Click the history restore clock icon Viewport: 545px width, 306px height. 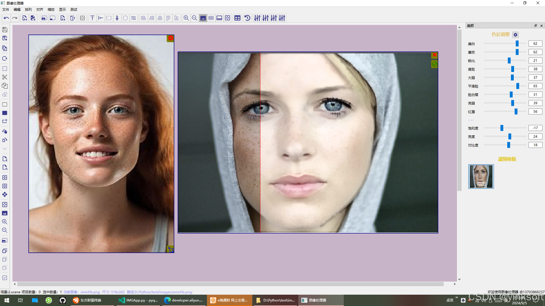[247, 18]
